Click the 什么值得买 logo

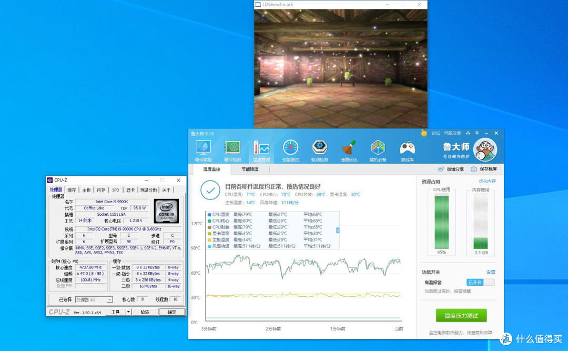[x=532, y=339]
